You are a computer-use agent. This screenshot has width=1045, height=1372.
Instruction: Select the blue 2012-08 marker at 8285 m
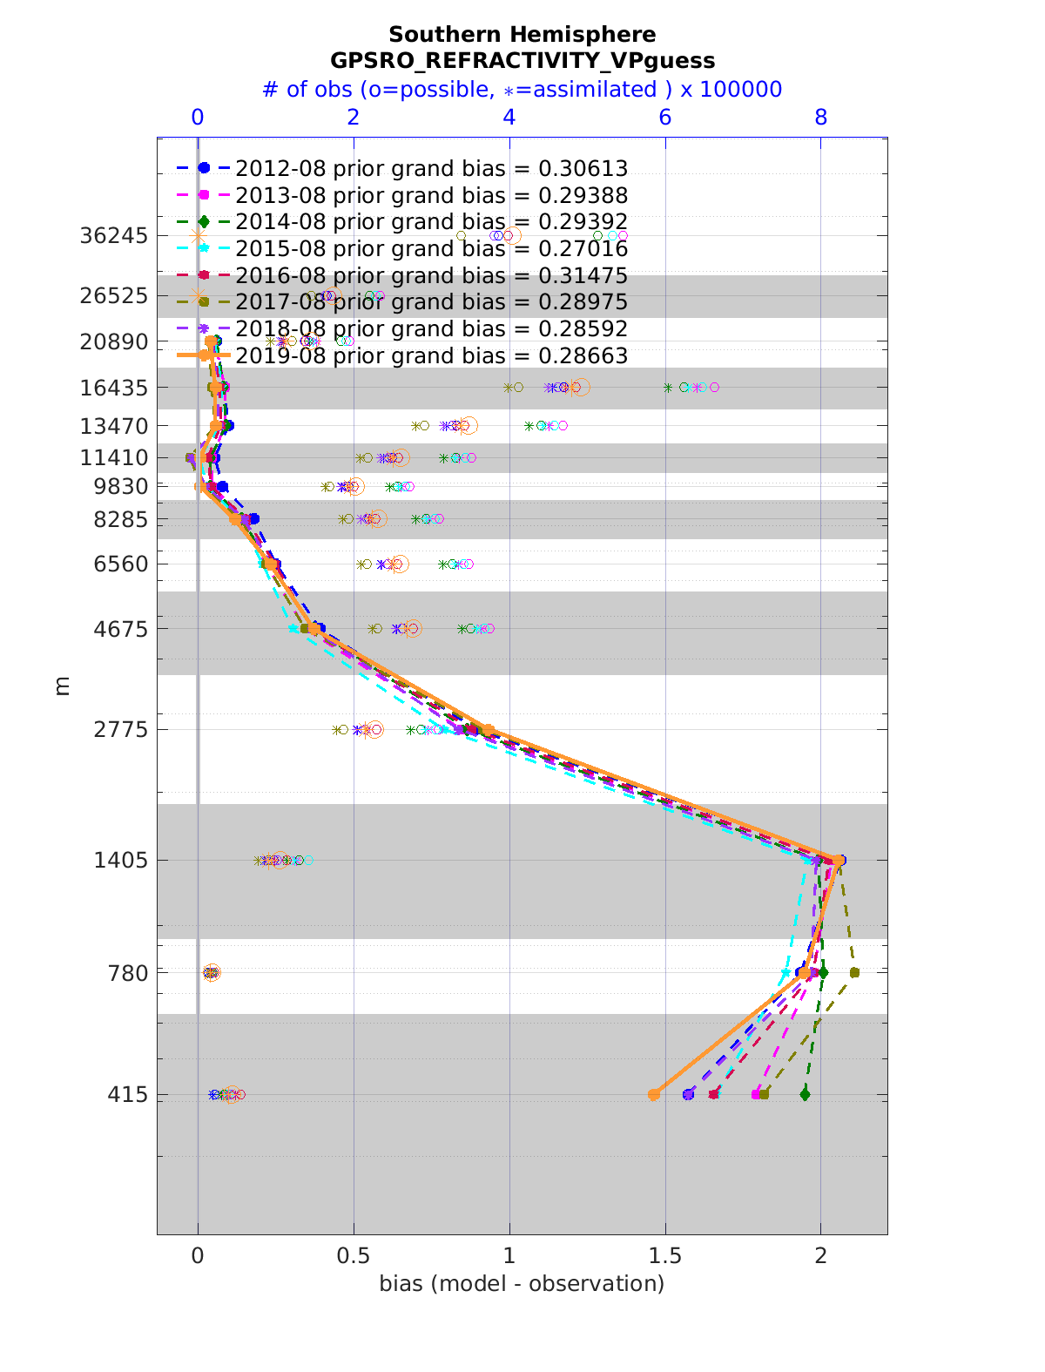pyautogui.click(x=253, y=519)
